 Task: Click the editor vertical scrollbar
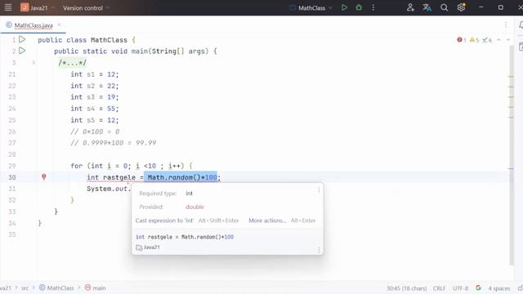coord(512,155)
